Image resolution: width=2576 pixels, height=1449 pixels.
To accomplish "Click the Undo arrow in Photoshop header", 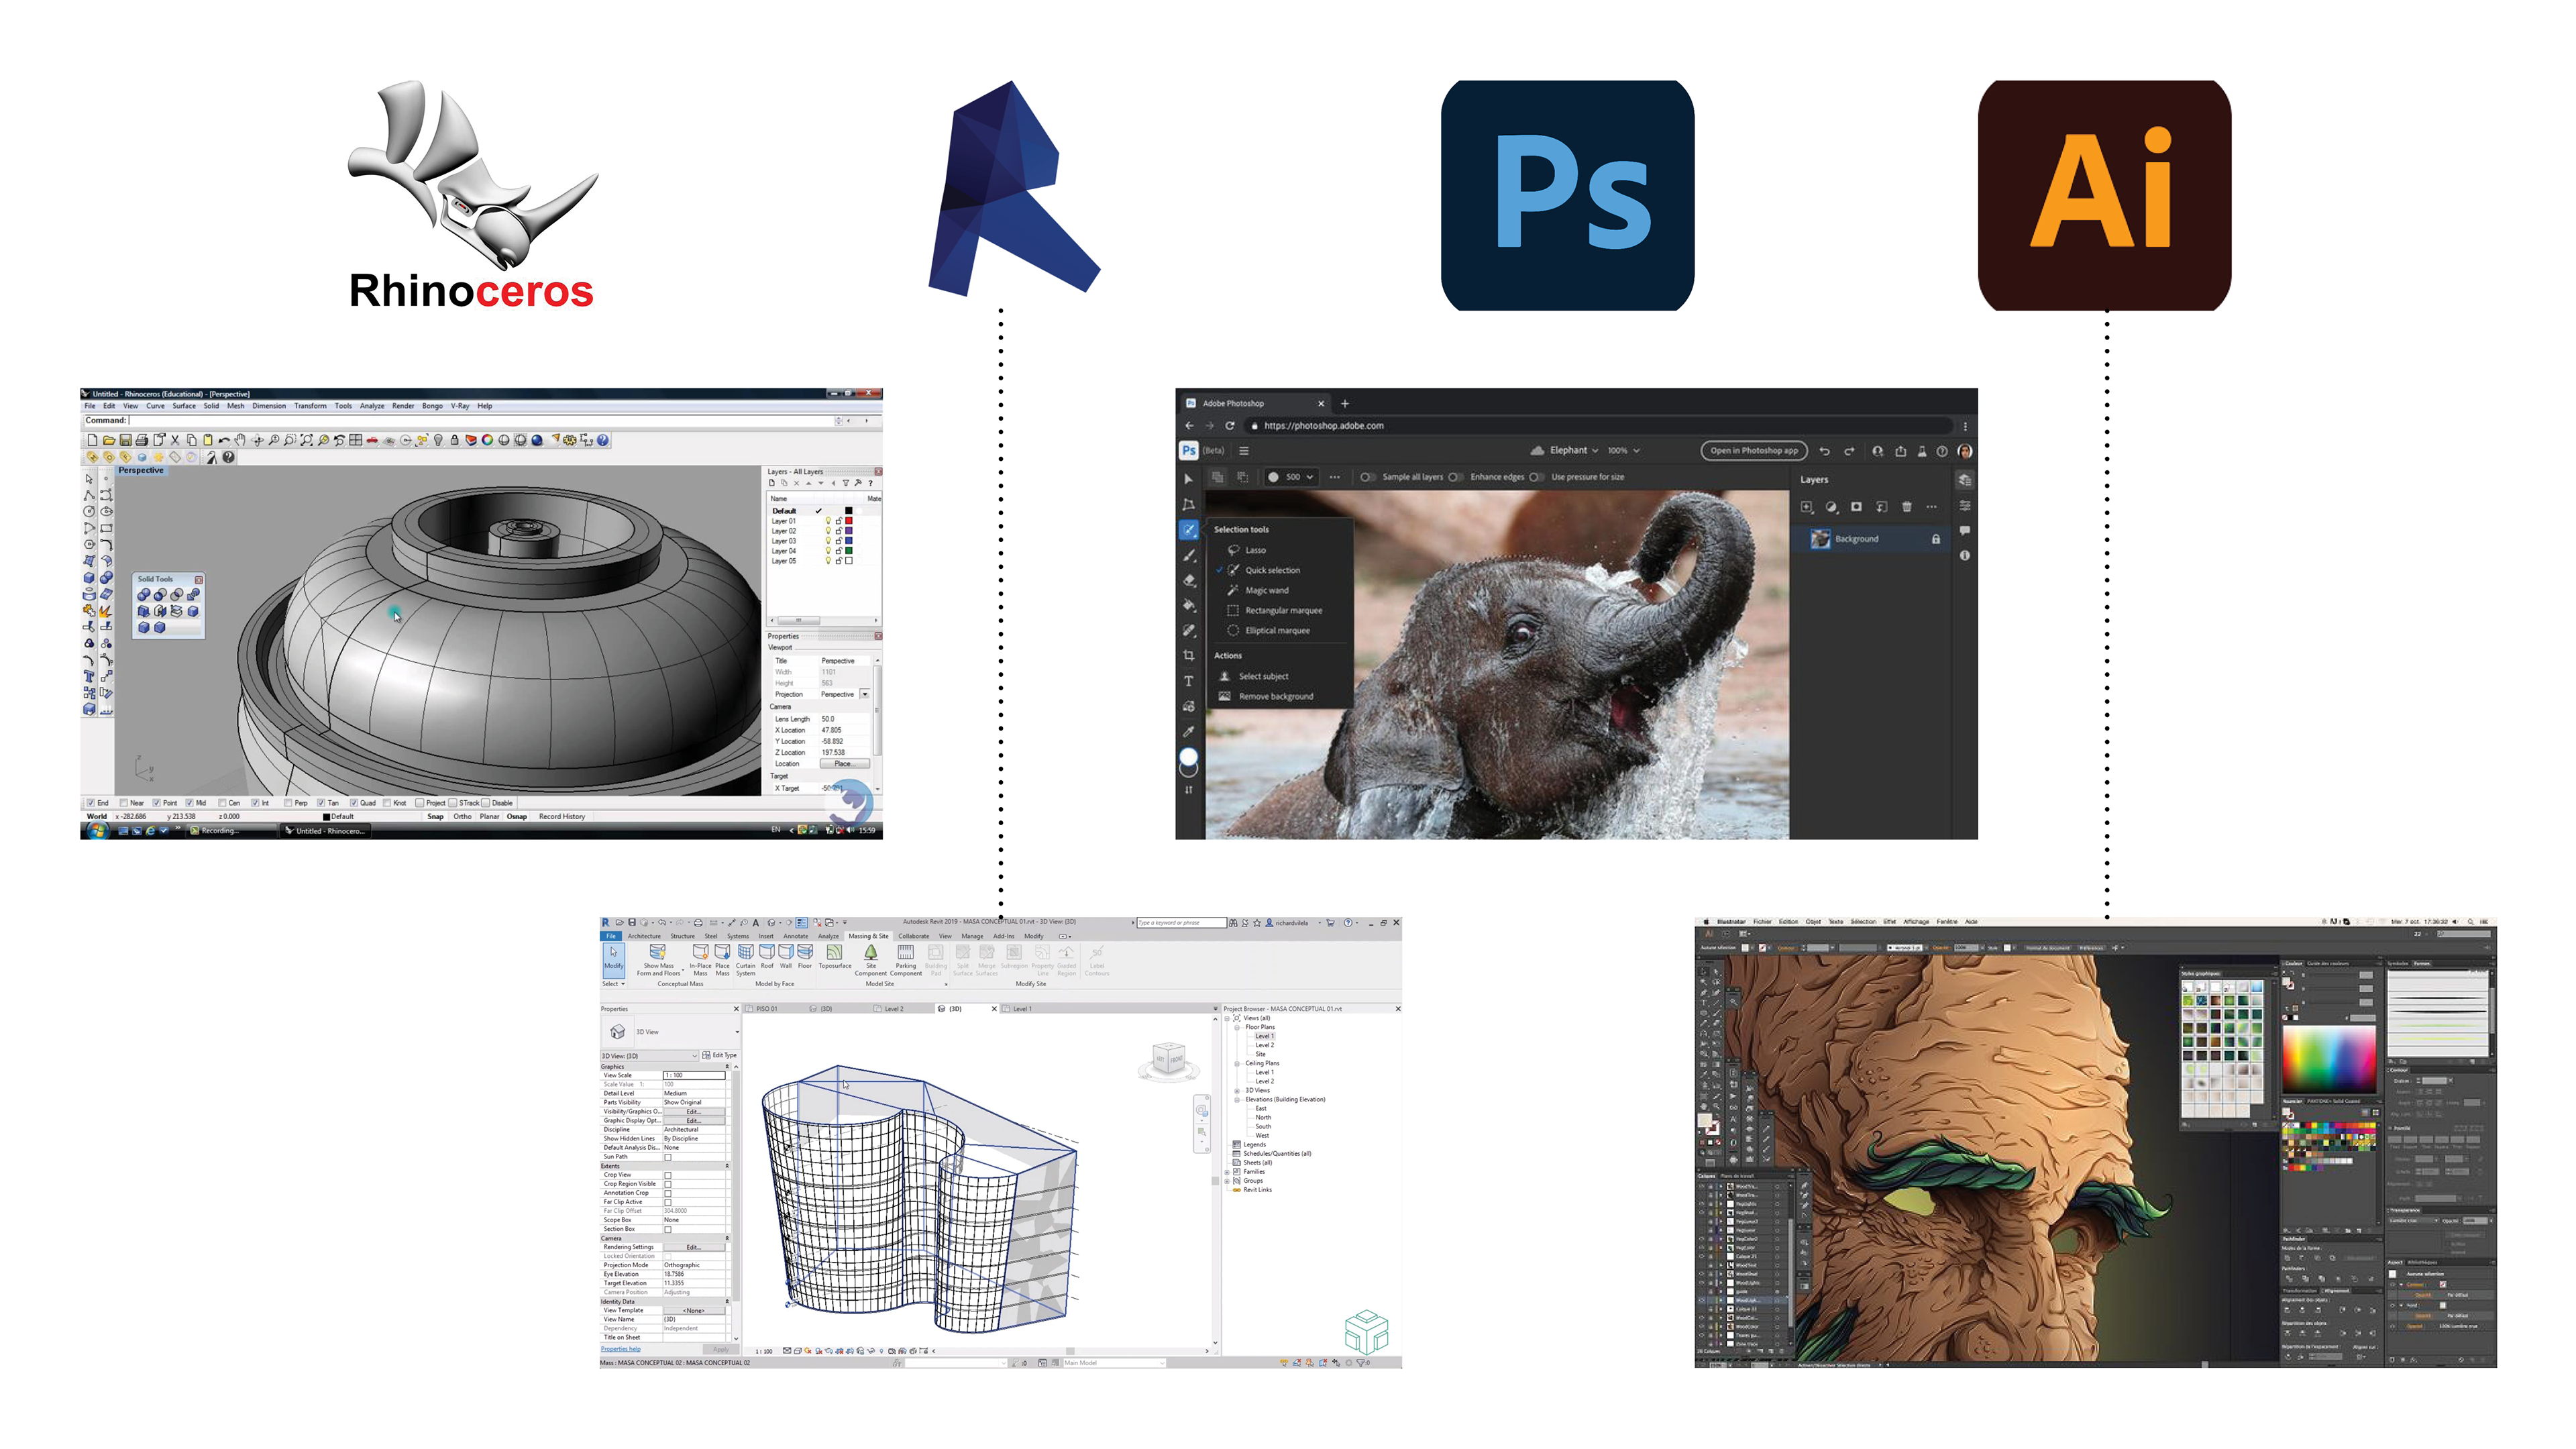I will click(x=1825, y=452).
